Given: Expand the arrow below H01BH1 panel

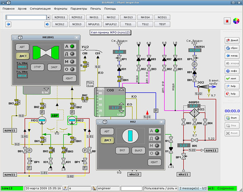Looking at the screenshot, I should [x=46, y=89].
